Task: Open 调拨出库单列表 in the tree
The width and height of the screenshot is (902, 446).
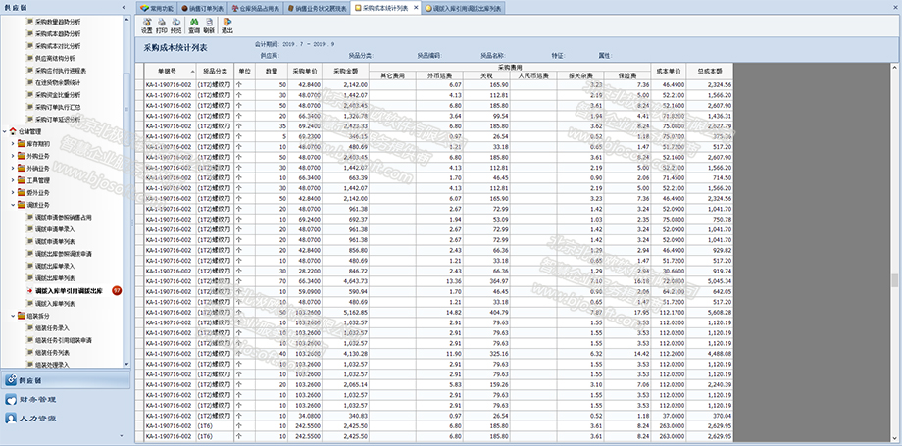Action: pos(55,278)
